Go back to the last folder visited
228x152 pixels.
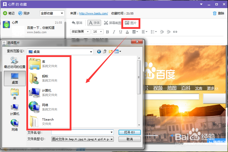(99, 51)
